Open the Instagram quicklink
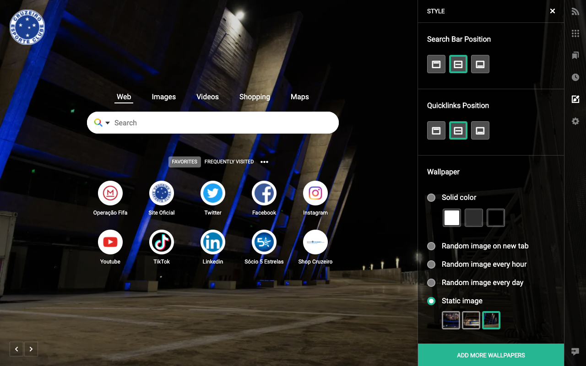 pyautogui.click(x=315, y=194)
